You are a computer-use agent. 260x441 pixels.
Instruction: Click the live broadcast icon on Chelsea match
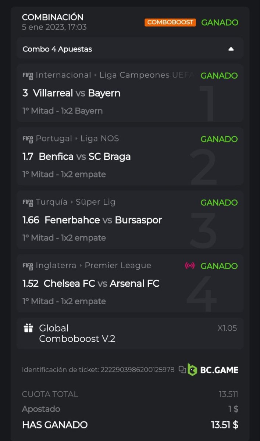(190, 265)
